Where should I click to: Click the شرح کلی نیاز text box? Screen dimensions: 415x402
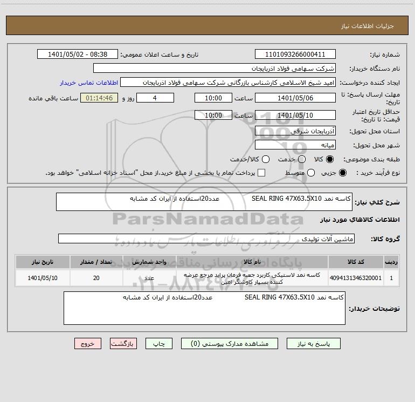click(204, 202)
